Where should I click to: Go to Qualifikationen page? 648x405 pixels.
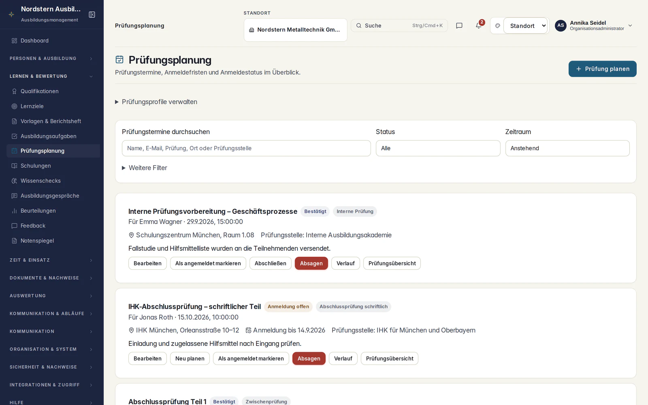(x=53, y=91)
